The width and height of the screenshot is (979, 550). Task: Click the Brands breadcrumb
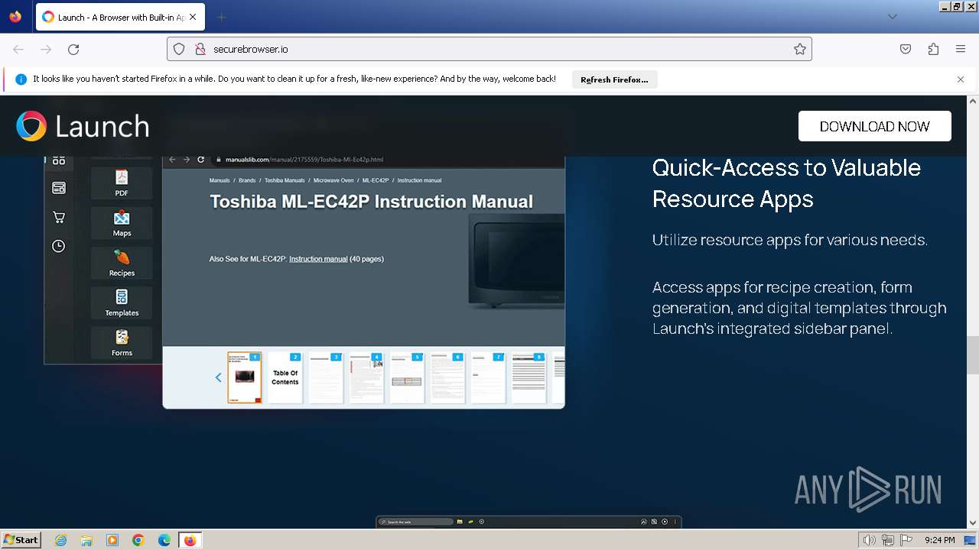tap(247, 180)
